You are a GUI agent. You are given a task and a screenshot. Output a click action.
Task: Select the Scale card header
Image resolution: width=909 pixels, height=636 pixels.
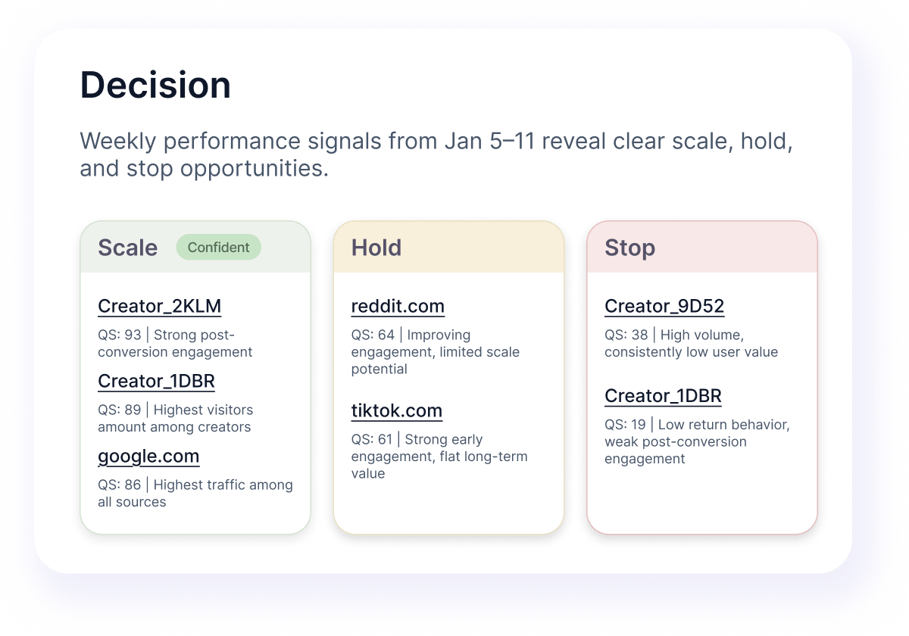128,248
